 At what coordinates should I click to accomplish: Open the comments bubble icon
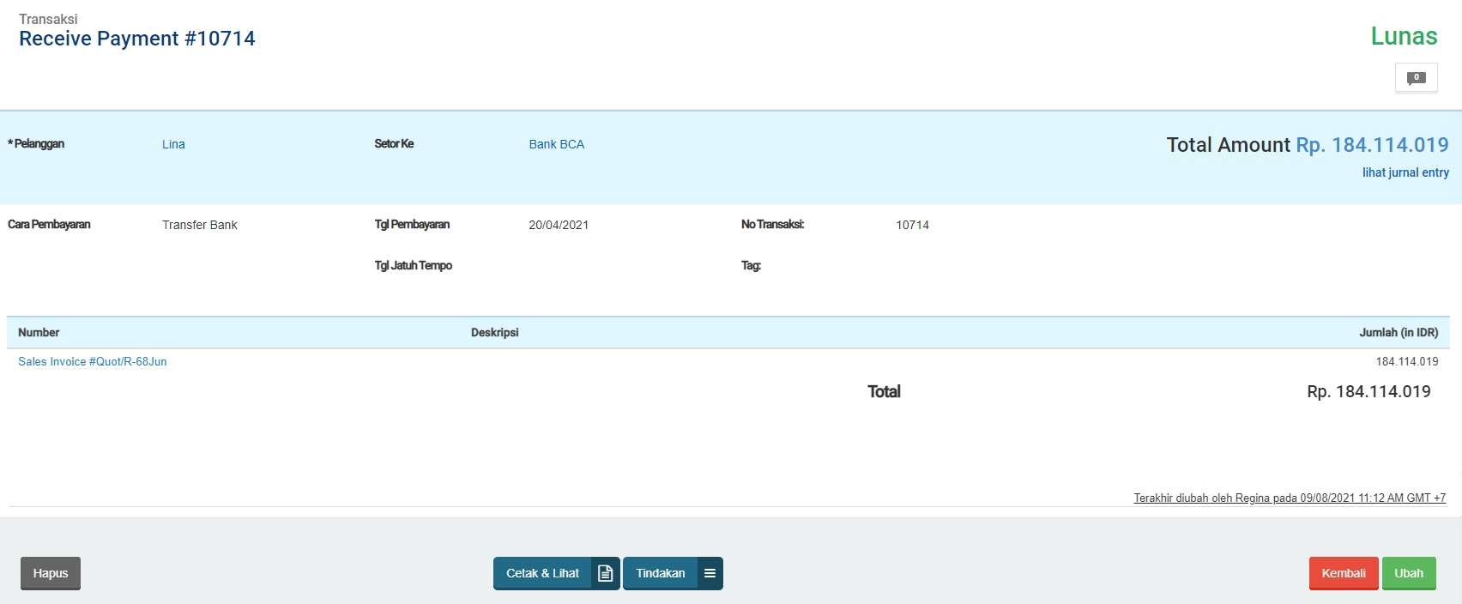coord(1416,78)
